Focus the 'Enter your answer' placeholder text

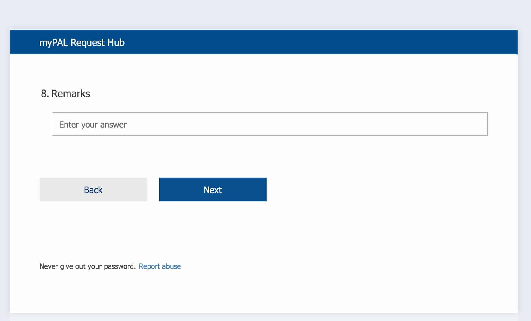click(93, 125)
